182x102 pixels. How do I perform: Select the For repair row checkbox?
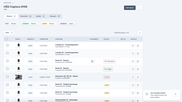pyautogui.click(x=7, y=69)
